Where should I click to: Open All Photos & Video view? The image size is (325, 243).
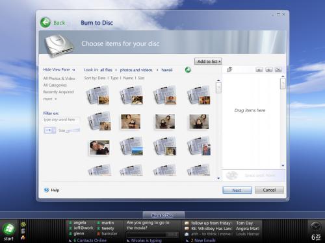click(59, 78)
